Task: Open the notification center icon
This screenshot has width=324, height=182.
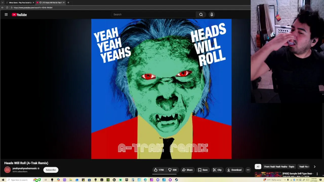Action: point(320,180)
